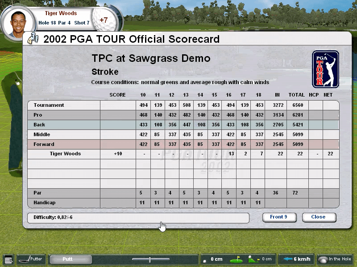
Task: Click Tiger Woods portrait photo
Action: (18, 24)
